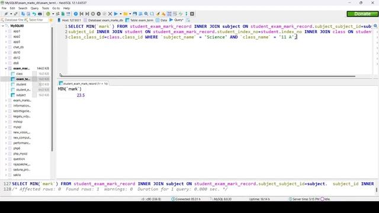This screenshot has width=379, height=213.
Task: Switch to the Database: exam_marks_db tab
Action: click(104, 20)
